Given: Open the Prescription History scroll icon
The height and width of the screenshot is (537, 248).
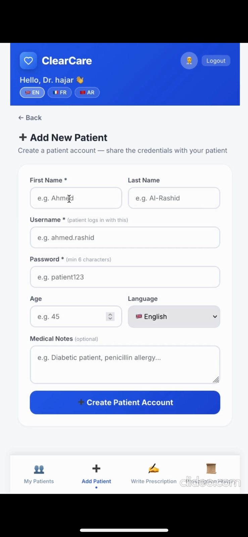Looking at the screenshot, I should tap(211, 468).
